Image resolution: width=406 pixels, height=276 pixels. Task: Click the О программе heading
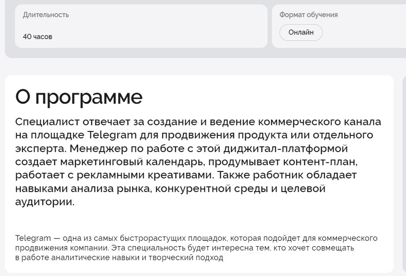(79, 97)
